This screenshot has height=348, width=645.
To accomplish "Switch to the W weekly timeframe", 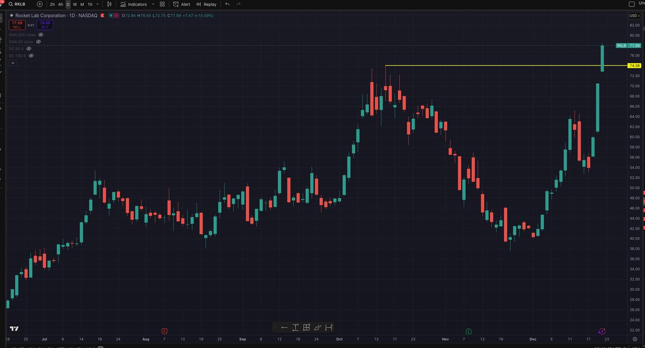I will [75, 4].
